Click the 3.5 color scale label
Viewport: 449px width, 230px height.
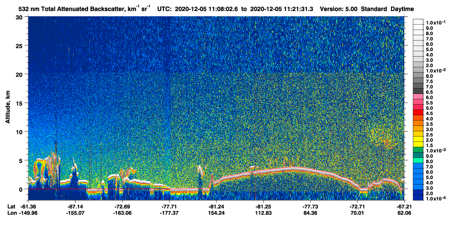pyautogui.click(x=429, y=124)
